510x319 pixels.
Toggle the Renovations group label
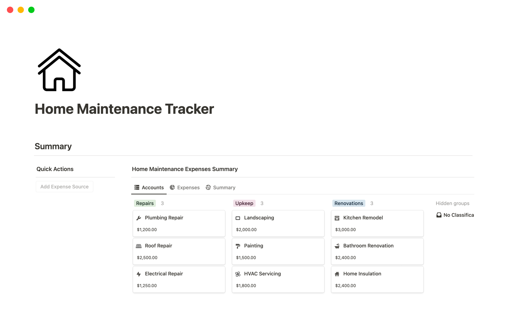pyautogui.click(x=348, y=203)
